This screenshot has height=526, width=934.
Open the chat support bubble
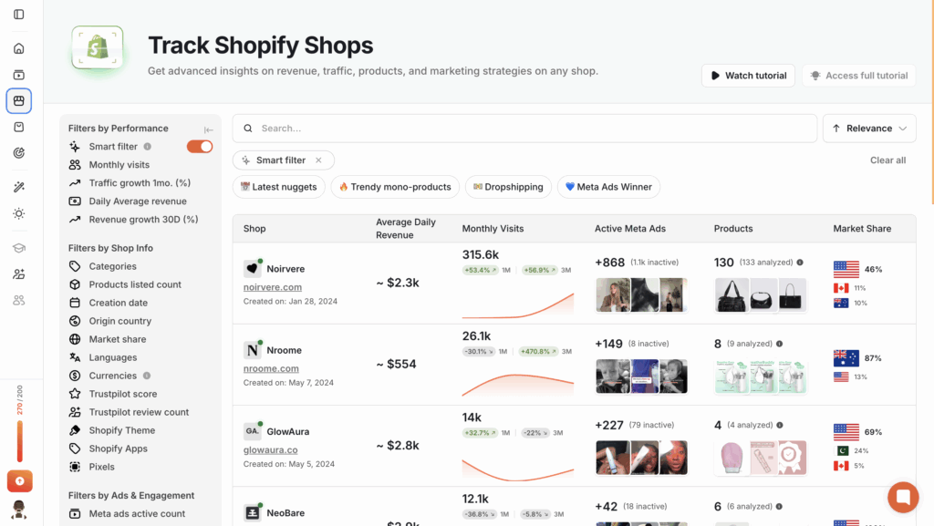[903, 497]
